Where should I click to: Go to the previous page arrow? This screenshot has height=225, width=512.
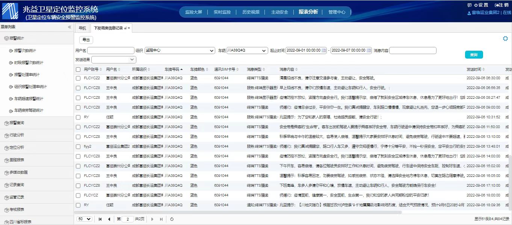click(109, 219)
